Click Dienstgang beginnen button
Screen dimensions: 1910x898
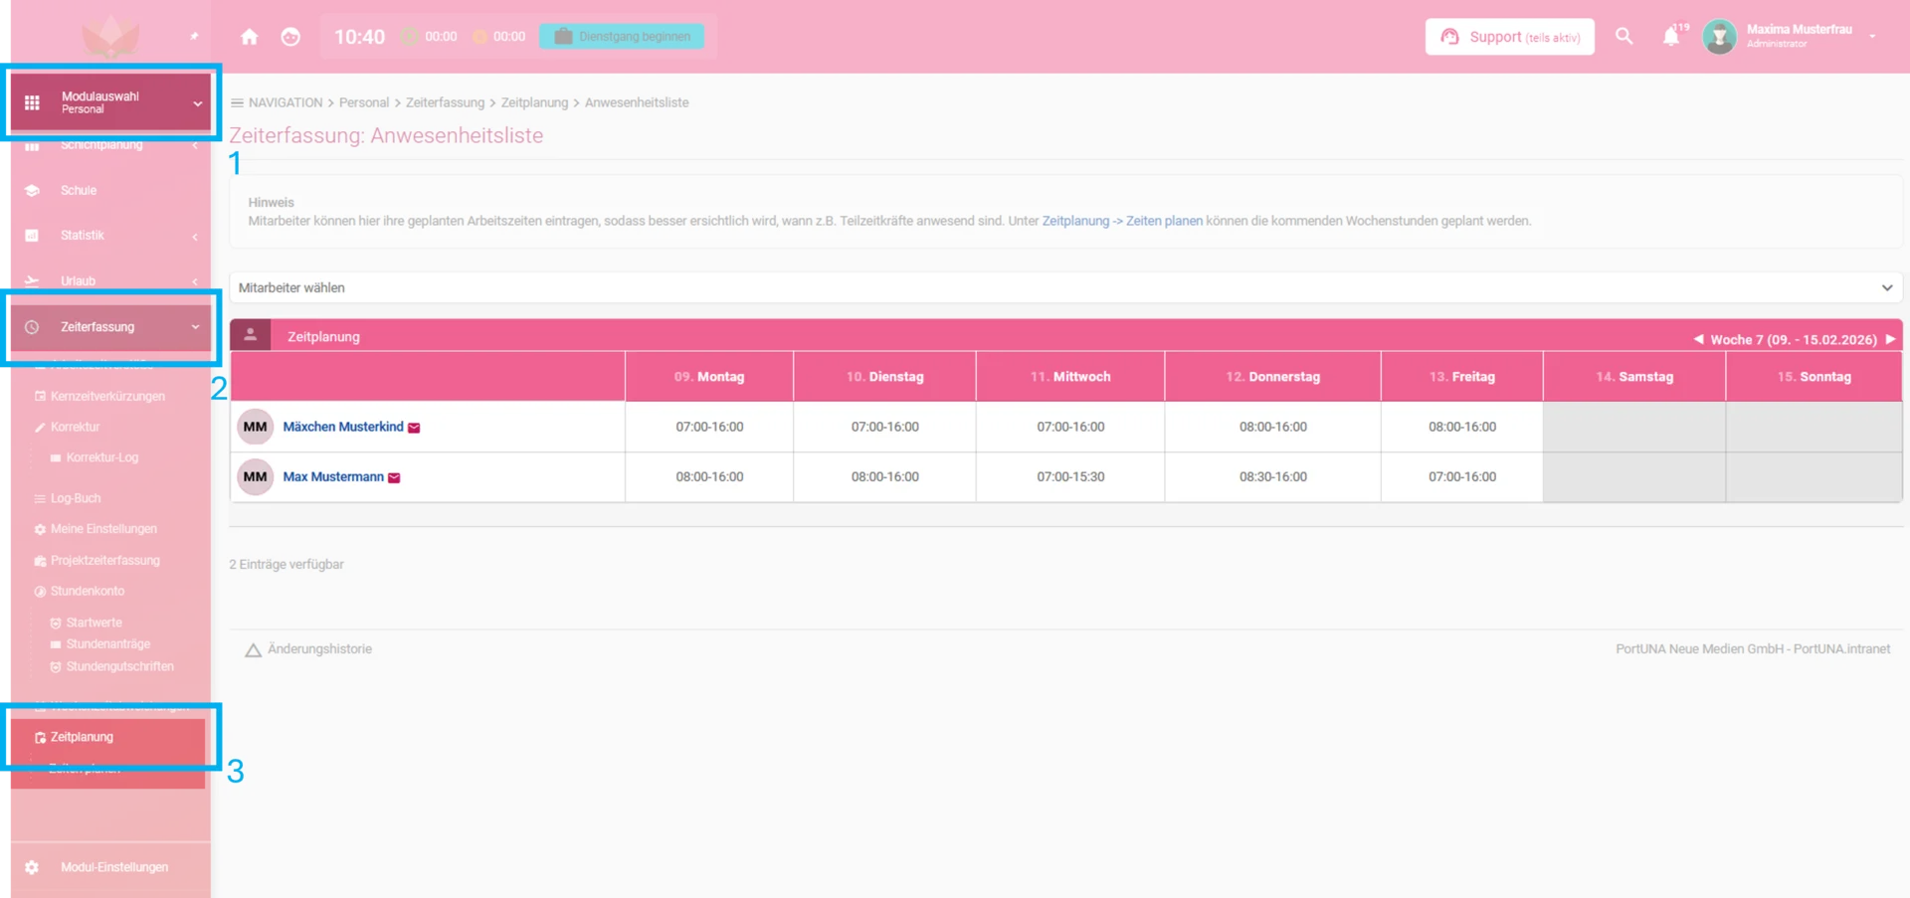pos(622,37)
